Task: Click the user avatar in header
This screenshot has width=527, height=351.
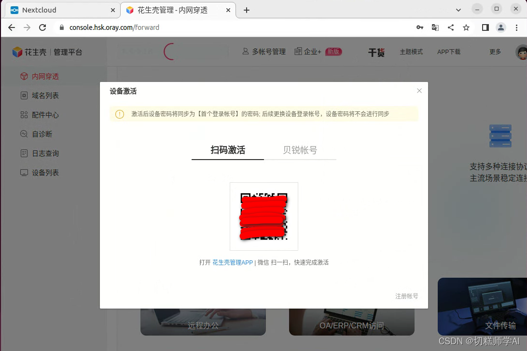Action: (521, 52)
